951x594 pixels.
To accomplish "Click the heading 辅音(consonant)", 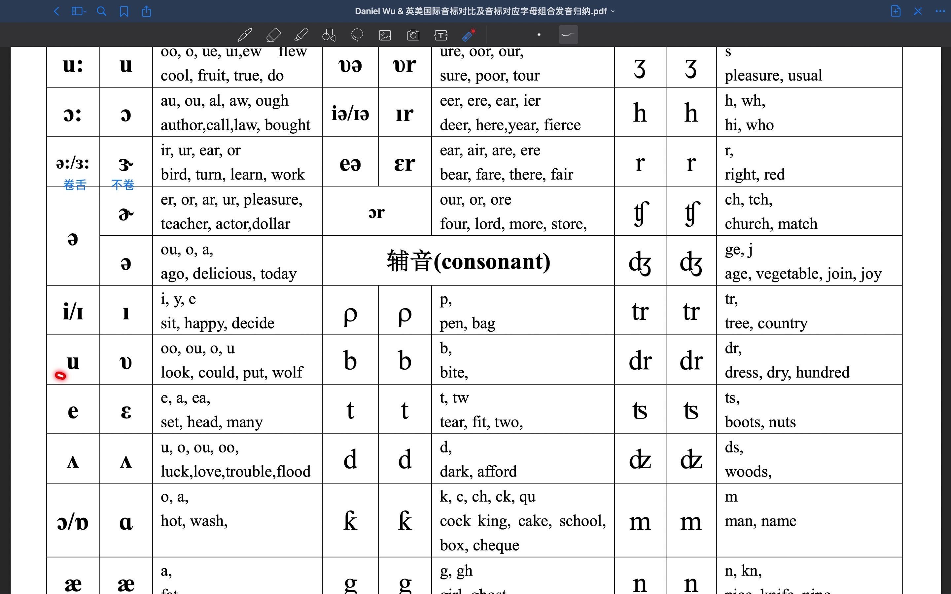I will (x=469, y=261).
